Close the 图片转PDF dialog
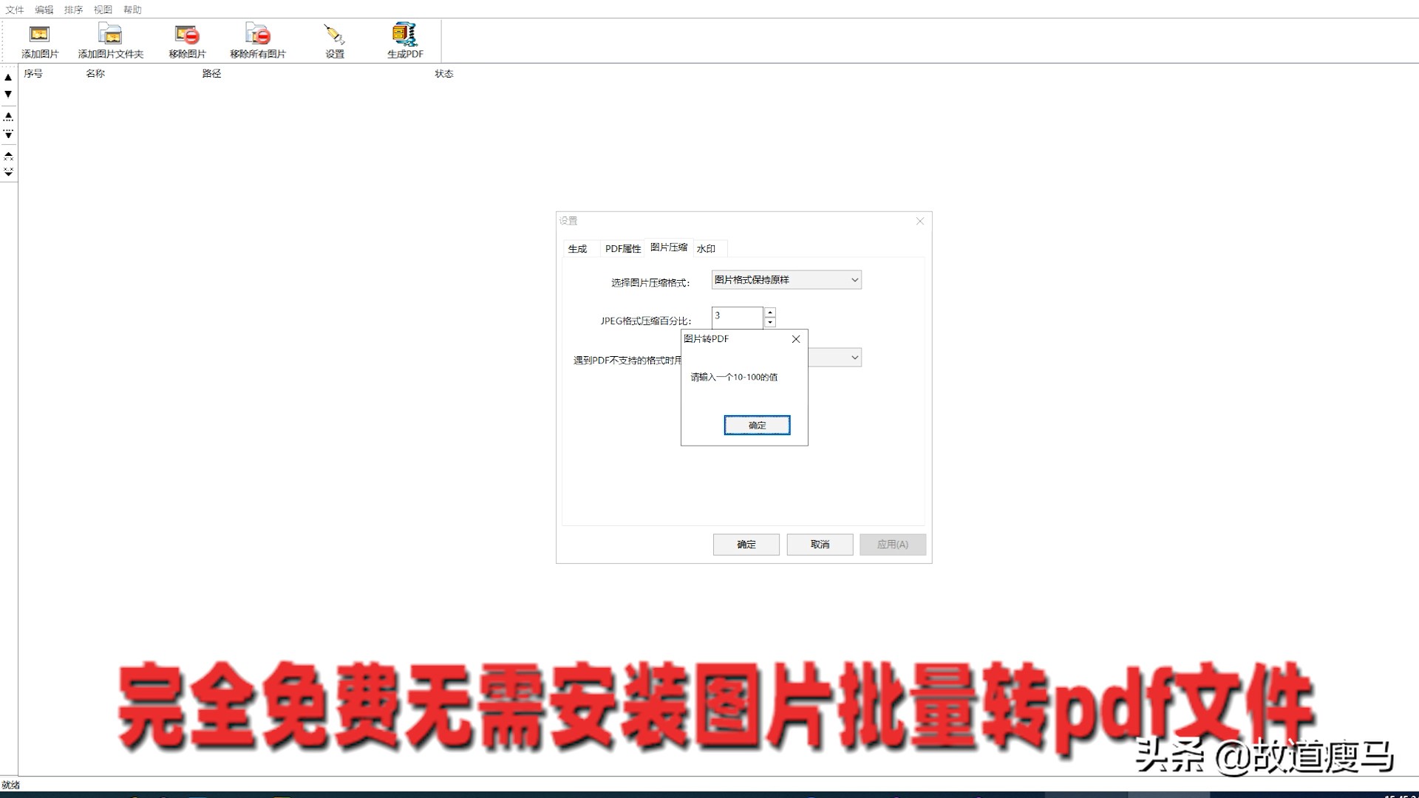This screenshot has width=1419, height=798. (796, 338)
